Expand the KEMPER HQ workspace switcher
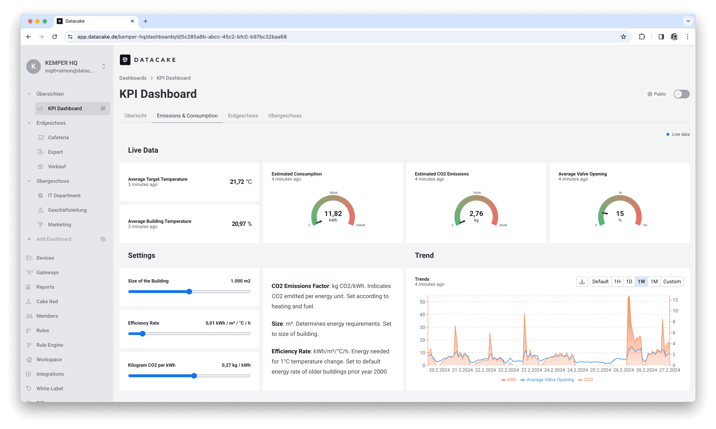716x429 pixels. 103,66
